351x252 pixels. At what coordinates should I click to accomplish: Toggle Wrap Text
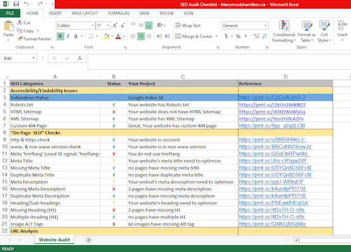[188, 25]
